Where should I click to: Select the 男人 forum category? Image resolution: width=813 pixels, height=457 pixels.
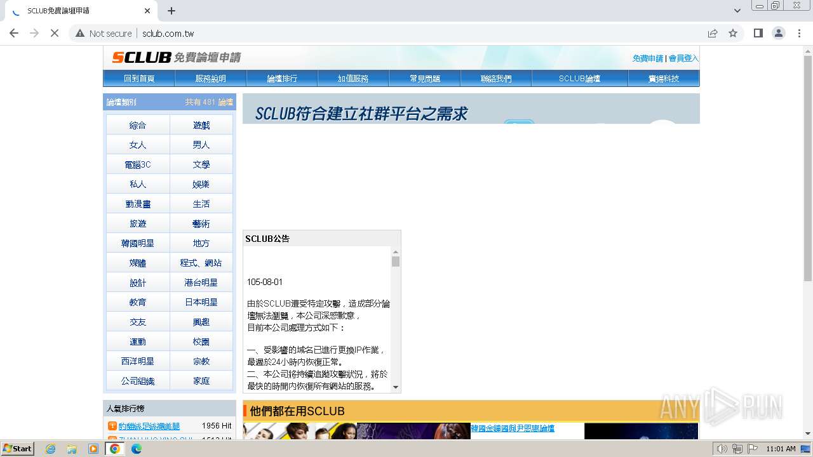point(201,145)
